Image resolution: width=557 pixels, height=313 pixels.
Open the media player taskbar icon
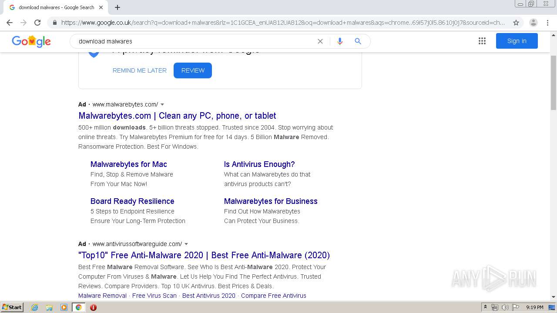(x=64, y=307)
